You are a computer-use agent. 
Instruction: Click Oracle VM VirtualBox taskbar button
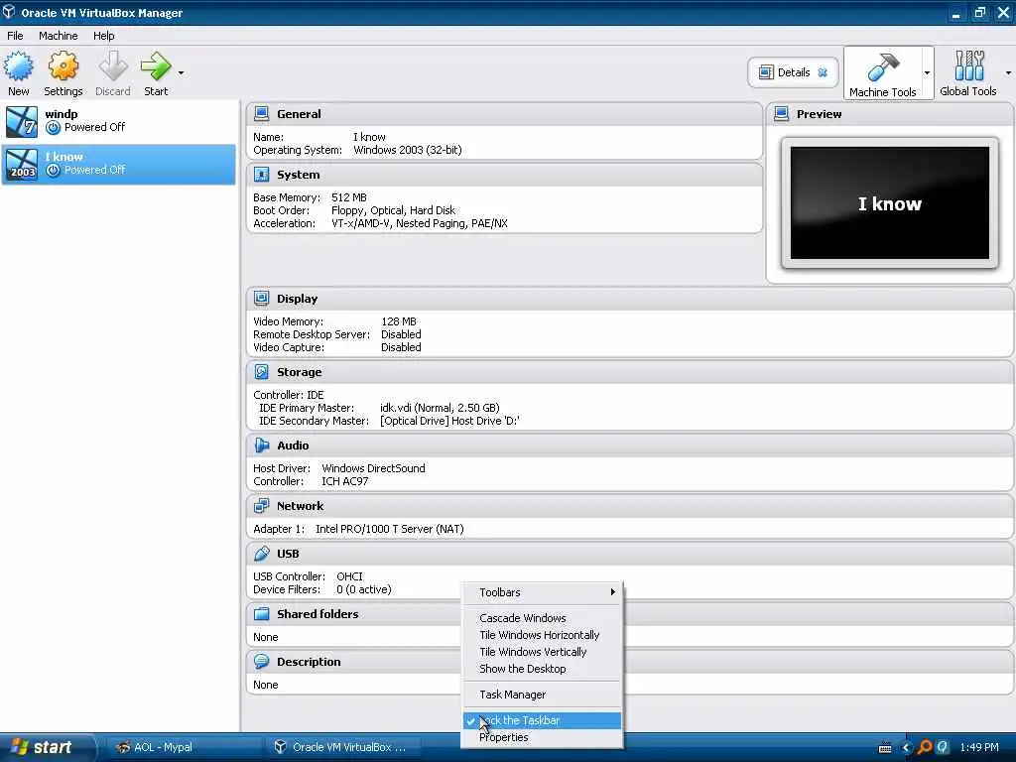(343, 747)
